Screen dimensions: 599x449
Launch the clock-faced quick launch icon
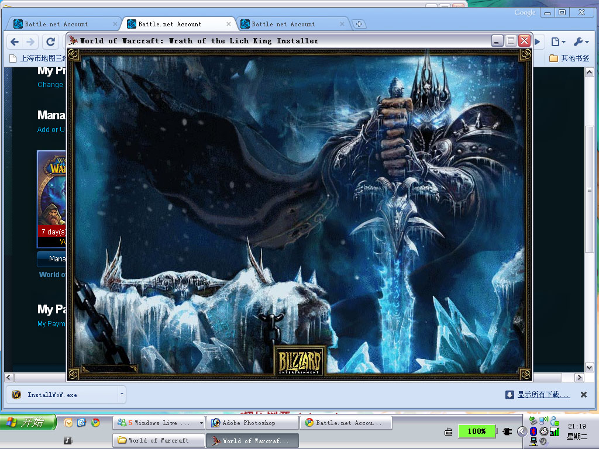(x=68, y=423)
